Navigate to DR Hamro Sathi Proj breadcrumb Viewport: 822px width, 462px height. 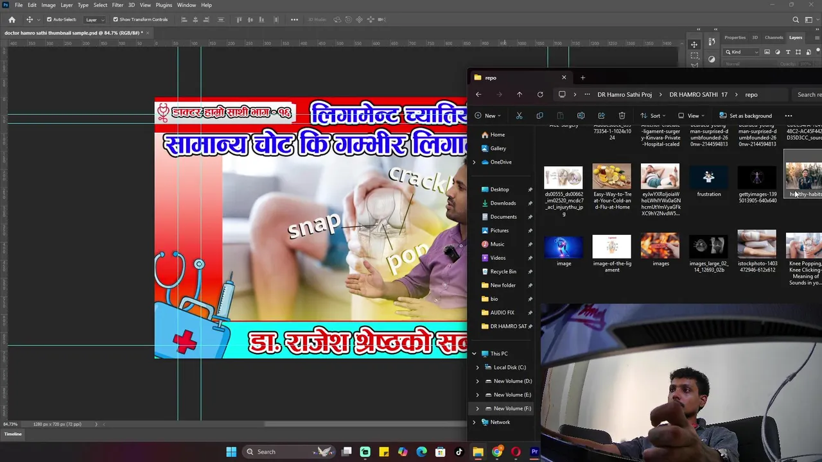tap(624, 94)
